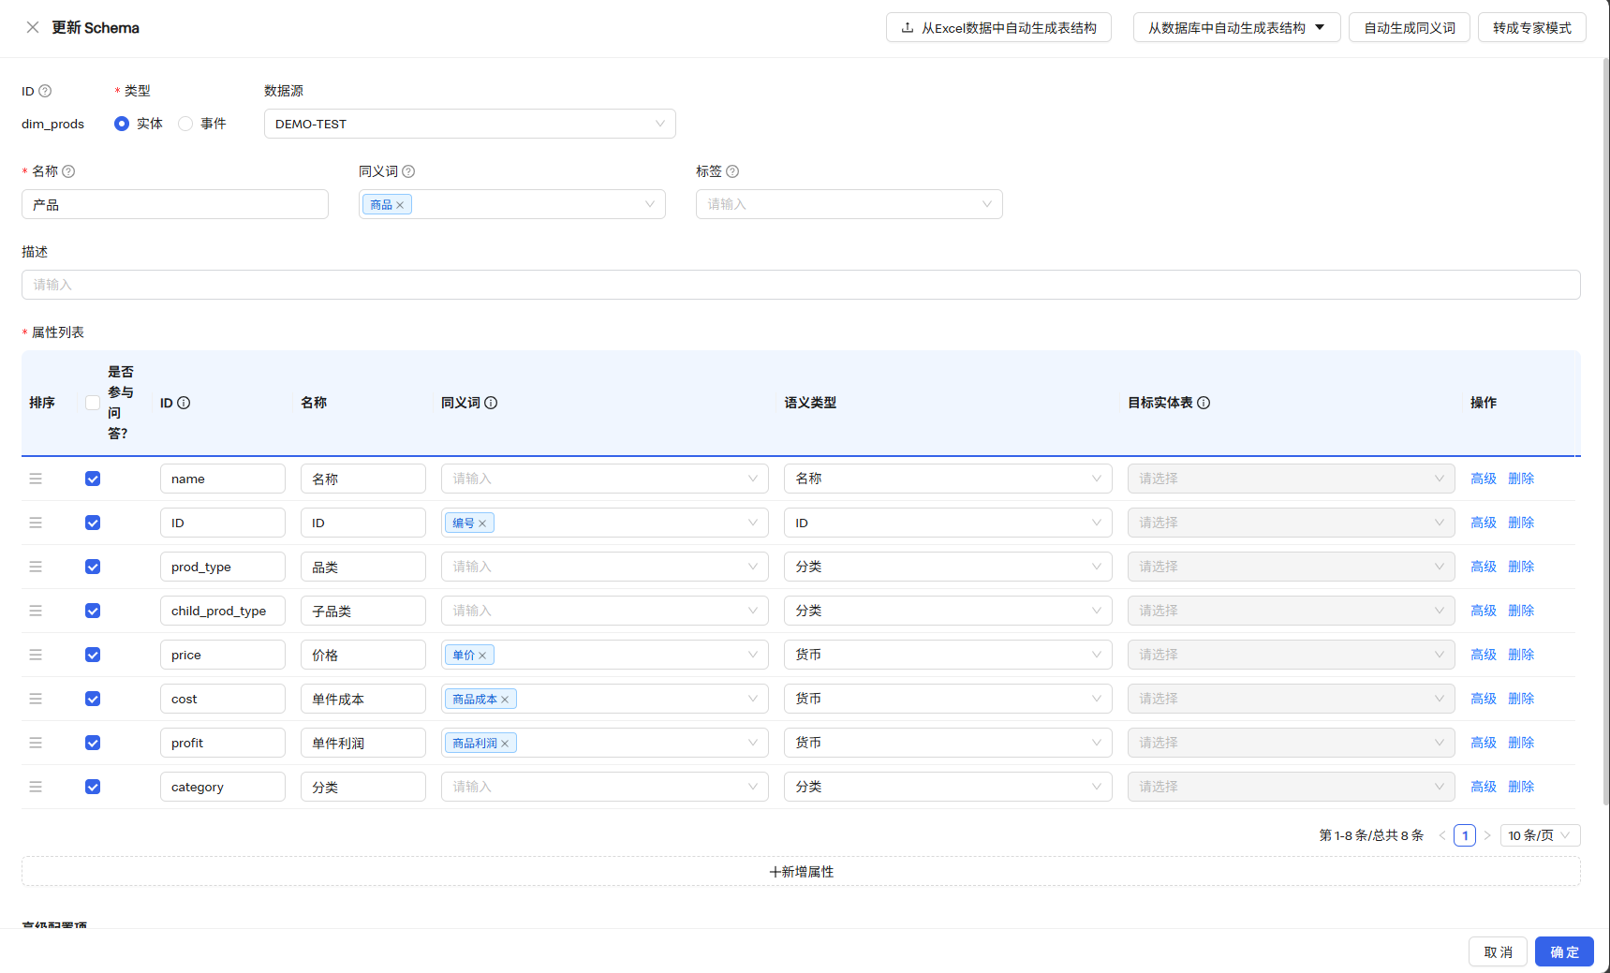Click the info icon in the 同义词 column header
This screenshot has height=973, width=1610.
point(494,402)
